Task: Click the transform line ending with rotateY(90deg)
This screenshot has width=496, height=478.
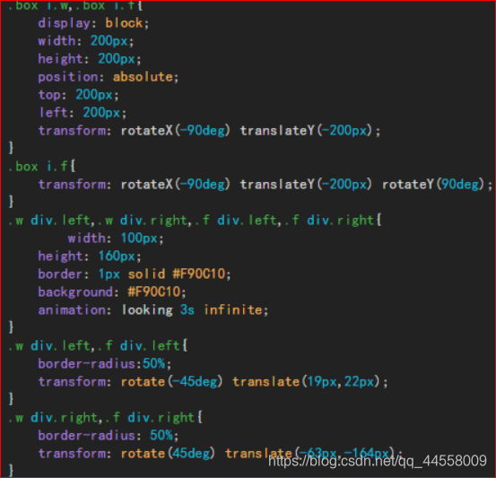Action: click(265, 185)
